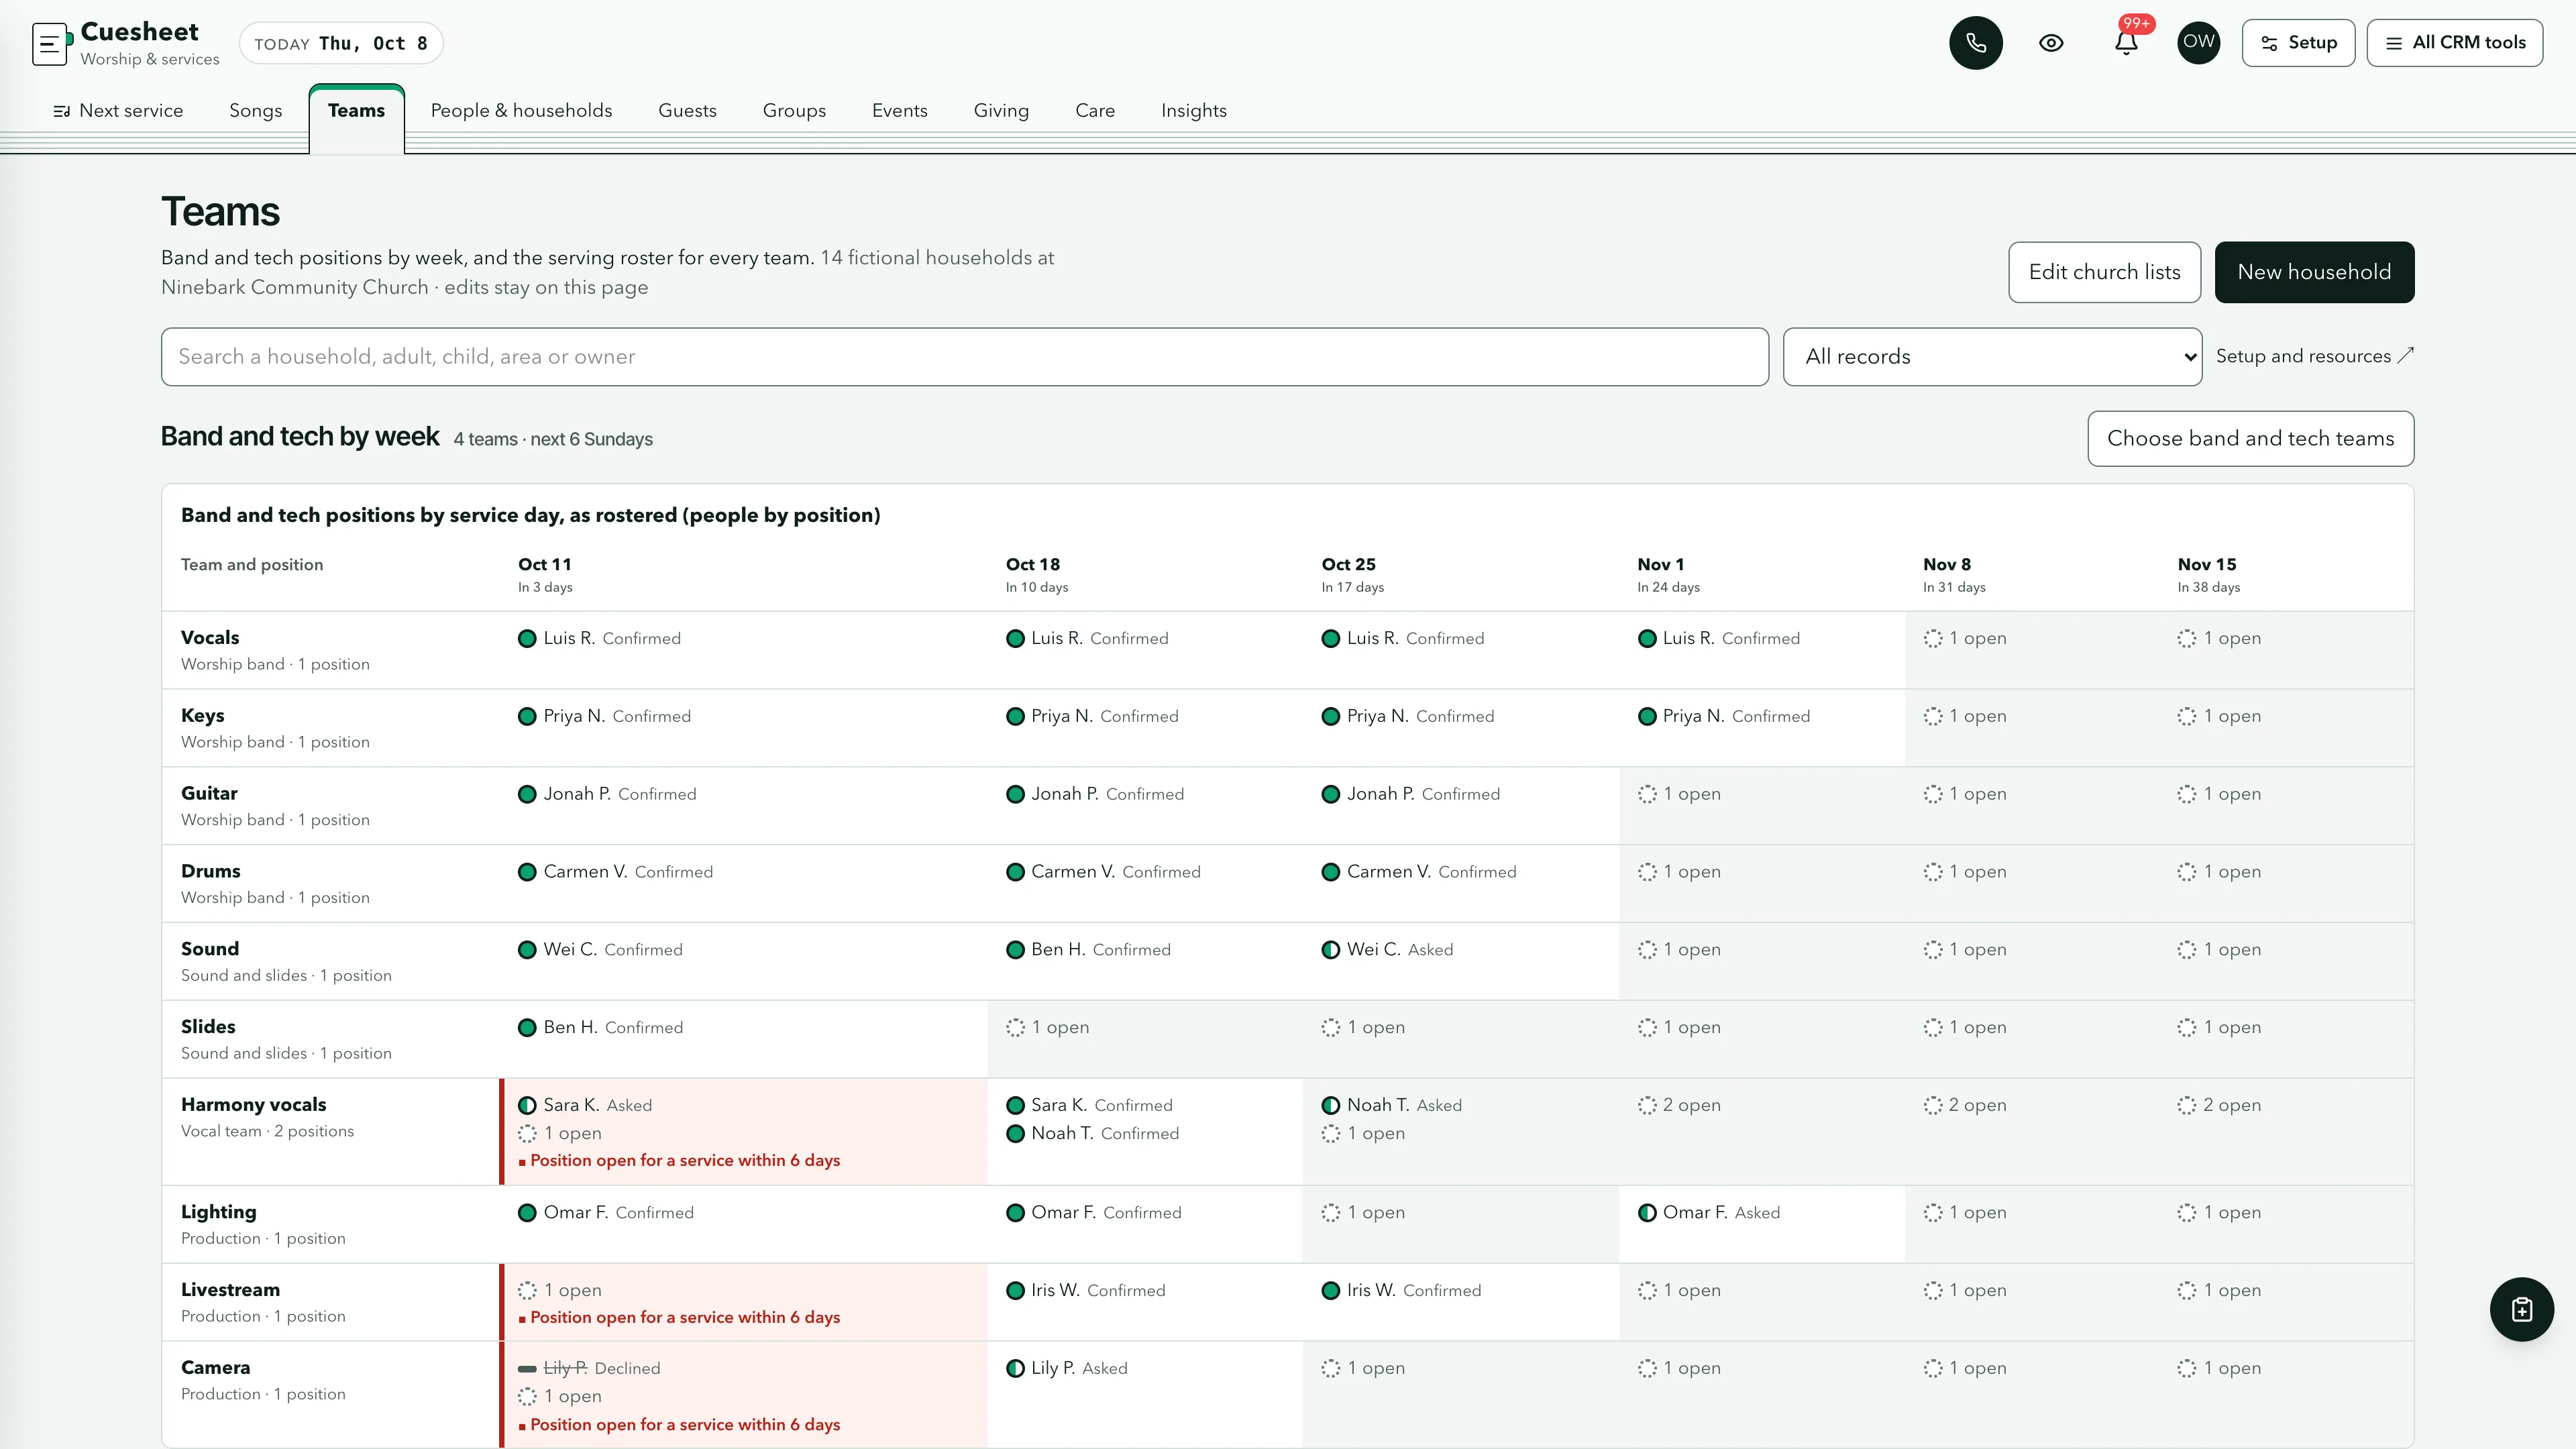
Task: Expand the All records dropdown
Action: tap(1992, 357)
